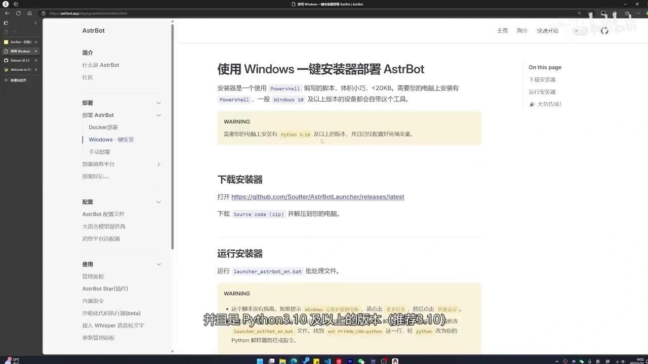This screenshot has height=364, width=648.
Task: Open the 更新管理面板 sidebar page
Action: point(99,338)
